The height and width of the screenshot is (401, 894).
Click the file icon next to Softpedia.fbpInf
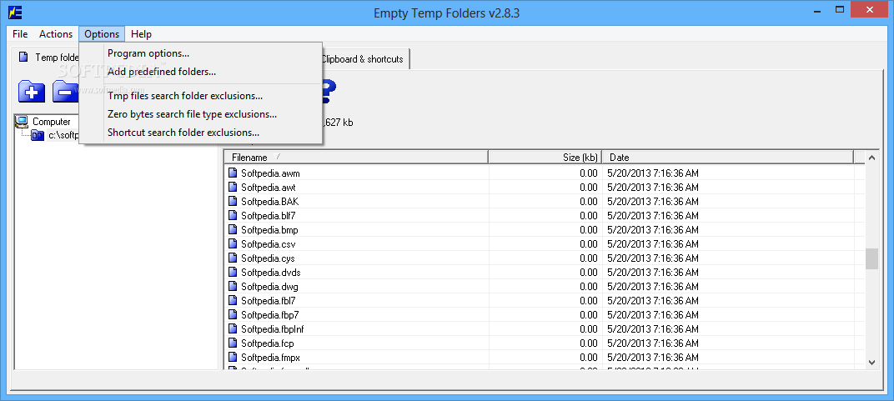(x=233, y=328)
